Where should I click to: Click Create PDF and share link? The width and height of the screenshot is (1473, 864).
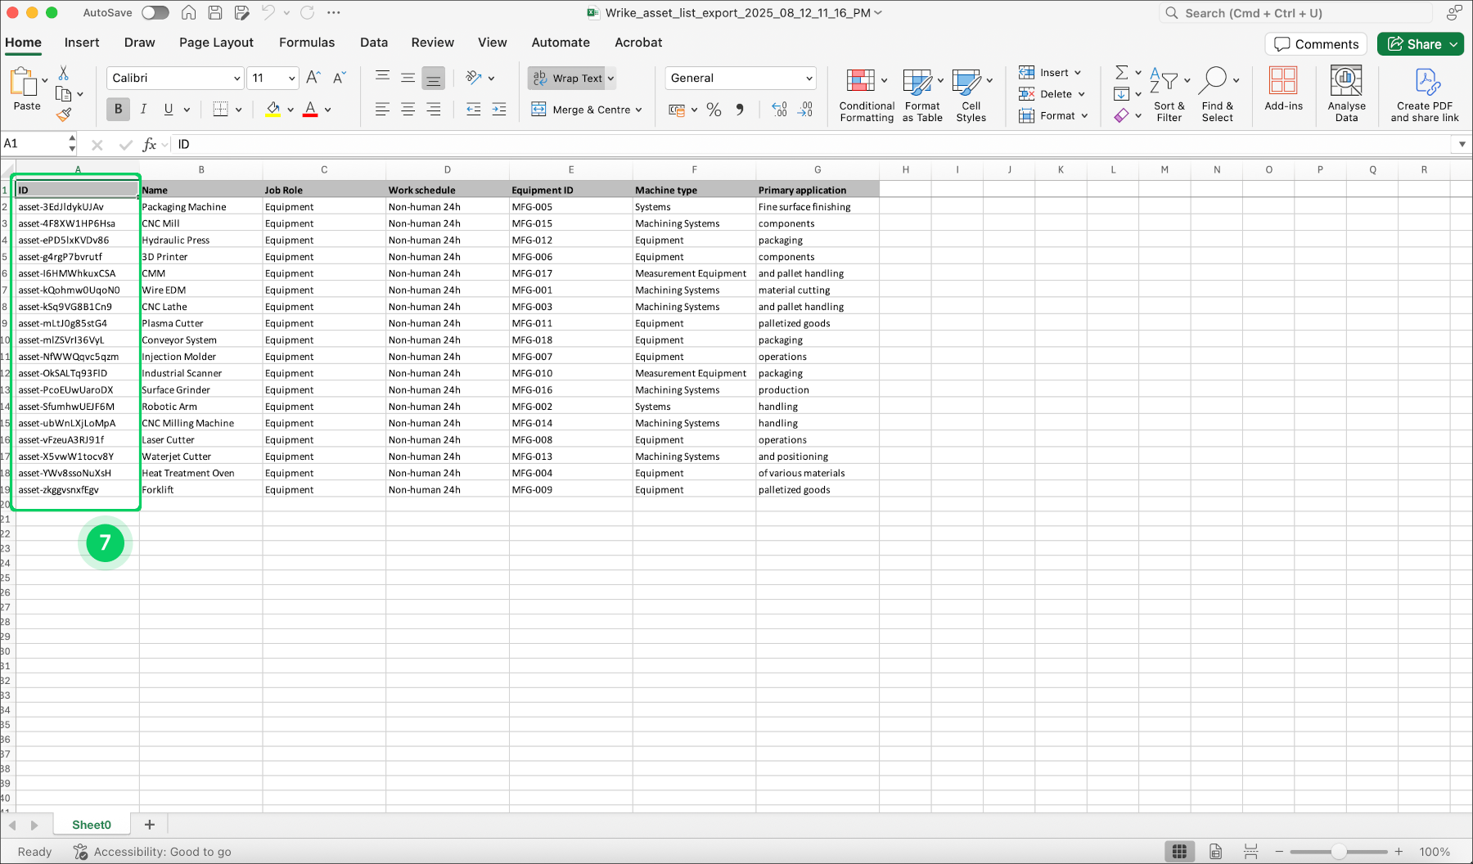tap(1424, 94)
